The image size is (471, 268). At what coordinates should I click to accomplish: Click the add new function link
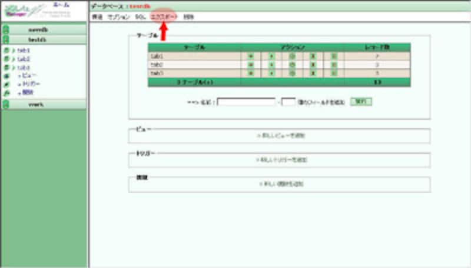[281, 184]
